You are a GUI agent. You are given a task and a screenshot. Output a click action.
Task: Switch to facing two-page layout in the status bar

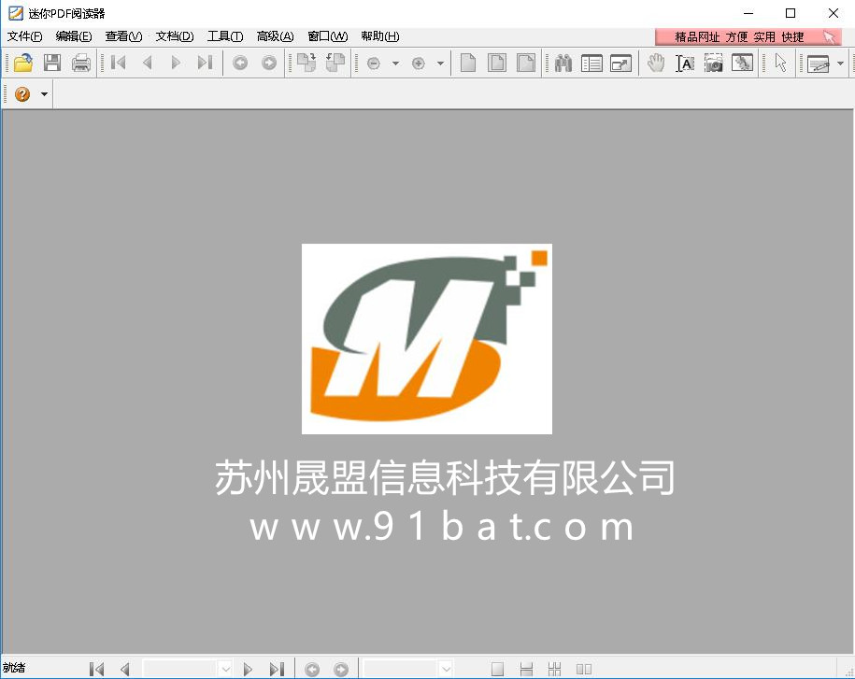click(583, 669)
